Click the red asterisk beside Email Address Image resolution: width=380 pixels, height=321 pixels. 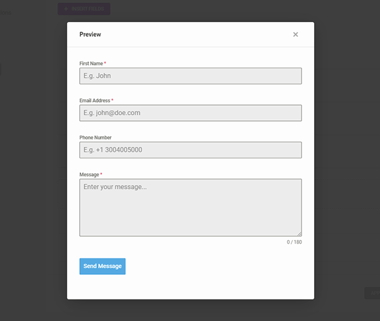point(112,100)
